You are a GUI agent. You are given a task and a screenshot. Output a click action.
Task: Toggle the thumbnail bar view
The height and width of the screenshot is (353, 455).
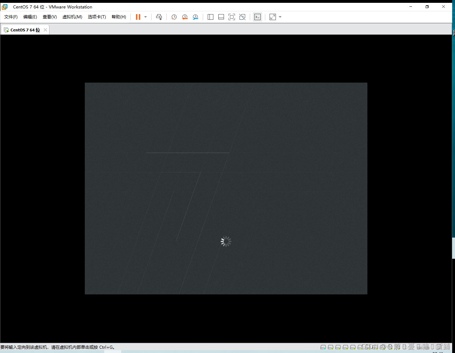coord(221,17)
